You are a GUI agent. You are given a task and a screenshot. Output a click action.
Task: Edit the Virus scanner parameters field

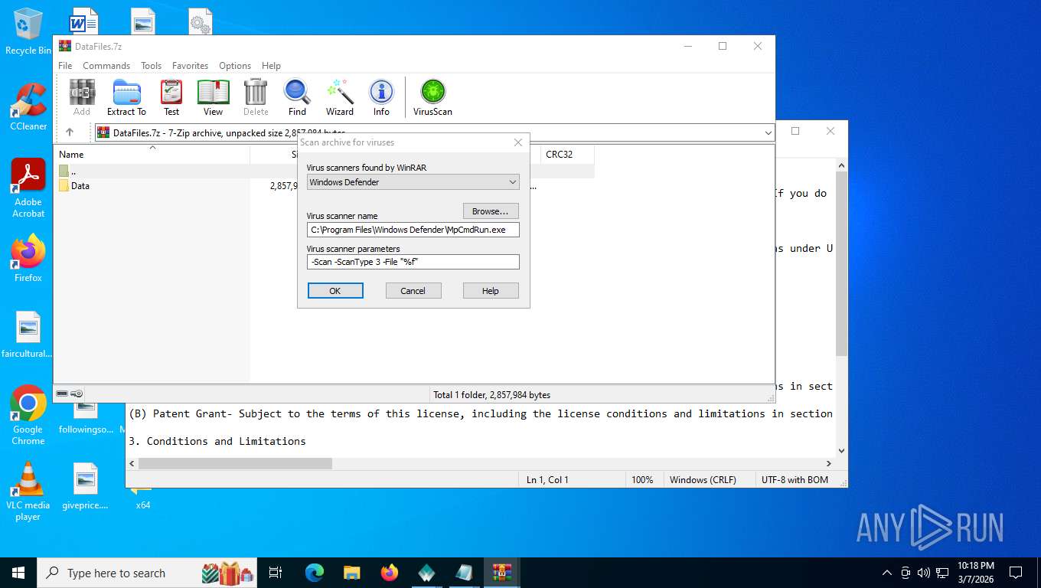(413, 262)
